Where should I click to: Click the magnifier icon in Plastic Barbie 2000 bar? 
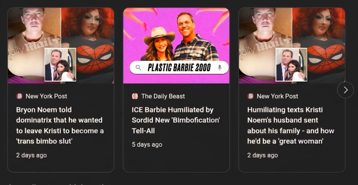point(138,68)
